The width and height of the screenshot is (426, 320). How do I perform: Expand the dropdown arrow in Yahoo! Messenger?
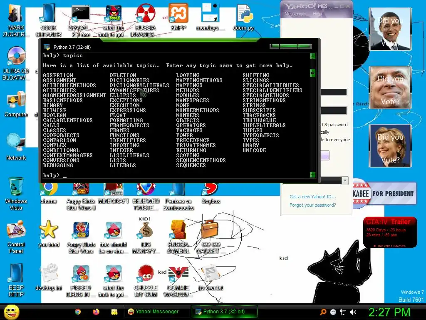coord(345,180)
